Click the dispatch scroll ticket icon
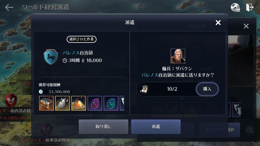260x146 pixels. pos(144,89)
